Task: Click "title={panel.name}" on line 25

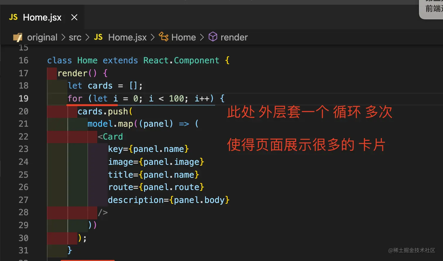Action: 154,175
